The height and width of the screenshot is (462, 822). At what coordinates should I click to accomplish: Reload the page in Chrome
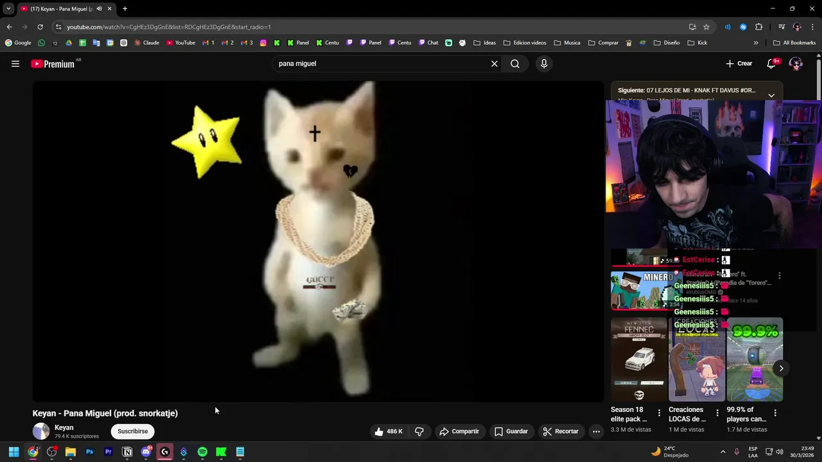pyautogui.click(x=40, y=27)
